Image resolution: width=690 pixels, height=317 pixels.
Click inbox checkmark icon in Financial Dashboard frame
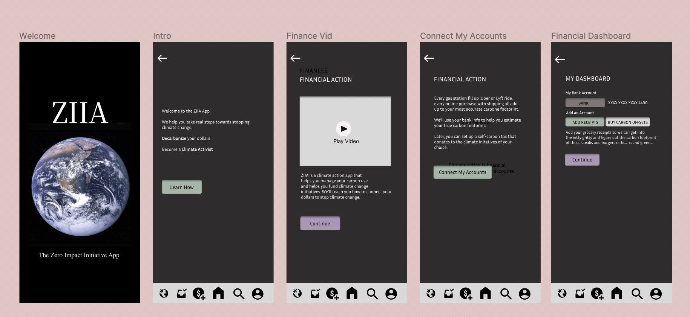coord(580,293)
